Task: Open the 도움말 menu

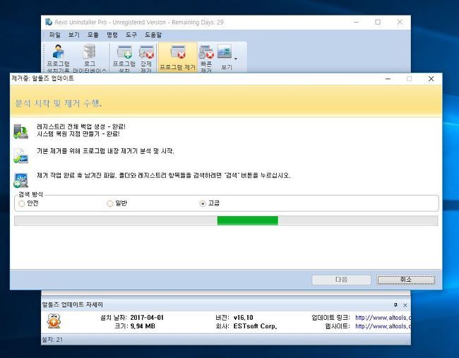Action: [x=153, y=35]
